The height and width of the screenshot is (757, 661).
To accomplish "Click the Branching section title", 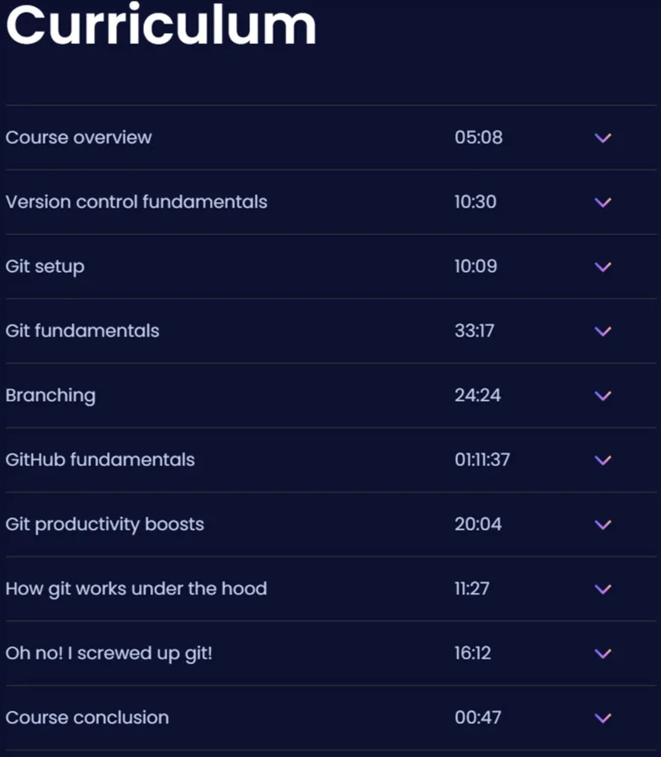I will click(51, 396).
